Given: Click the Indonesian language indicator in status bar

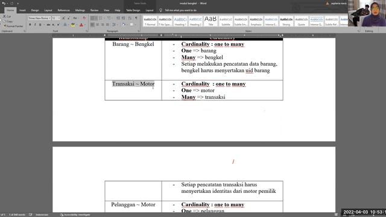Looking at the screenshot, I should (42, 215).
